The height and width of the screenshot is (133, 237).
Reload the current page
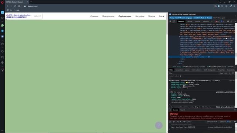[x=15, y=6]
